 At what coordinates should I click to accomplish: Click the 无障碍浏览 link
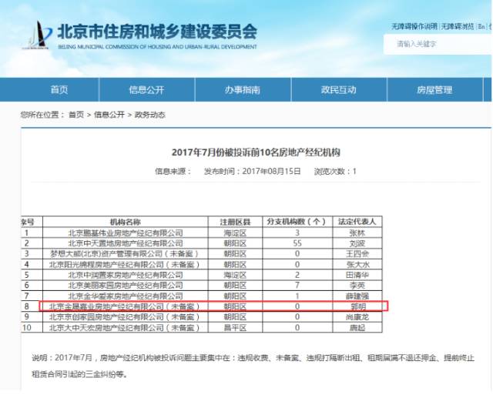coord(458,27)
